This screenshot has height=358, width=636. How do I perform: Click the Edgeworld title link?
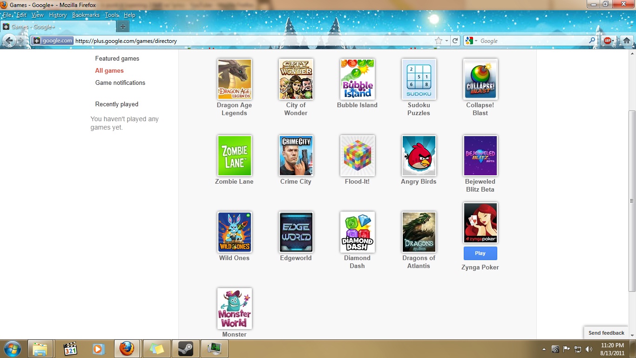pyautogui.click(x=296, y=258)
